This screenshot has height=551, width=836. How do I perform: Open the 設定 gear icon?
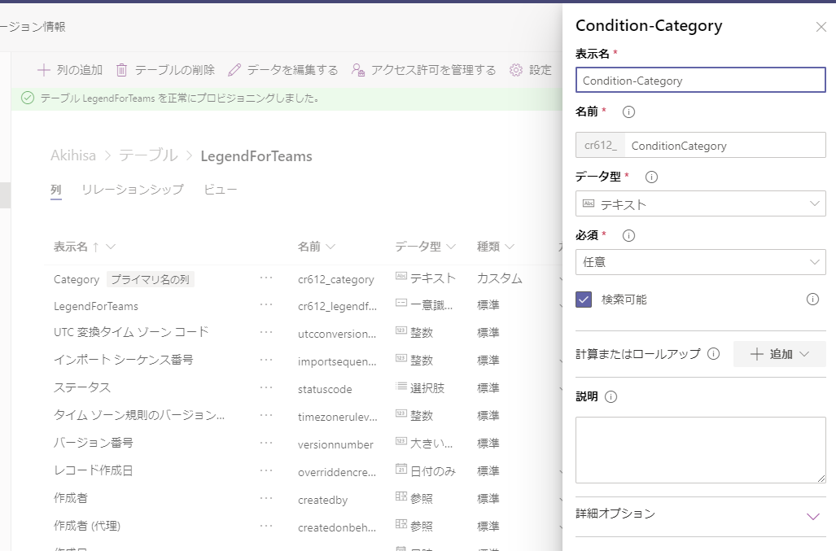[x=515, y=69]
